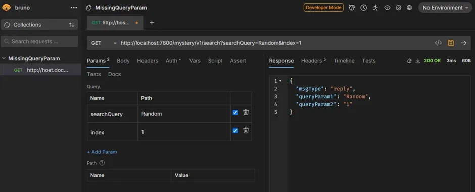The height and width of the screenshot is (192, 475).
Task: Click the Random value cell
Action: (184, 114)
